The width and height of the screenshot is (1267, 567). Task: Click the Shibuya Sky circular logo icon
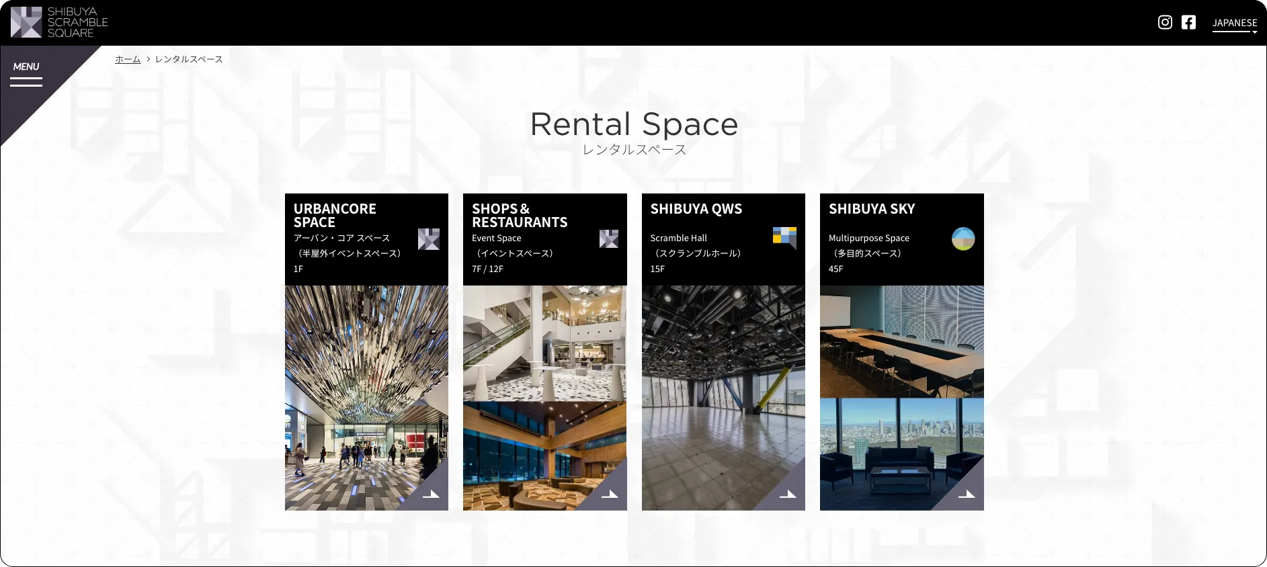tap(963, 238)
